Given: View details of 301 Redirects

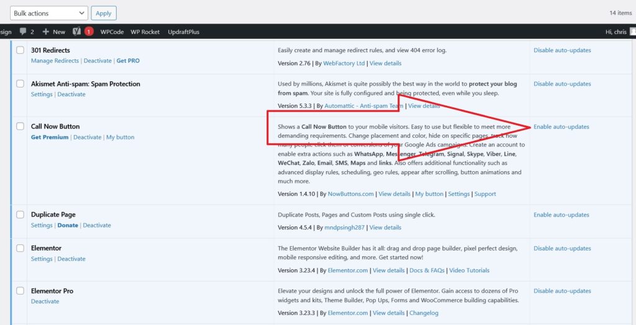Looking at the screenshot, I should (385, 63).
